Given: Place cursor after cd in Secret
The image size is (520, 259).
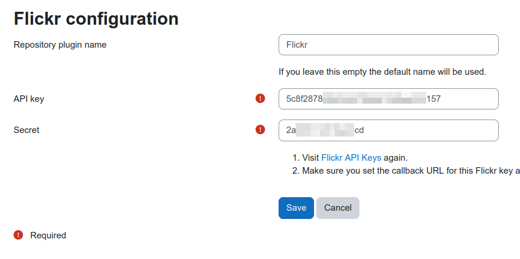Looking at the screenshot, I should [x=364, y=130].
